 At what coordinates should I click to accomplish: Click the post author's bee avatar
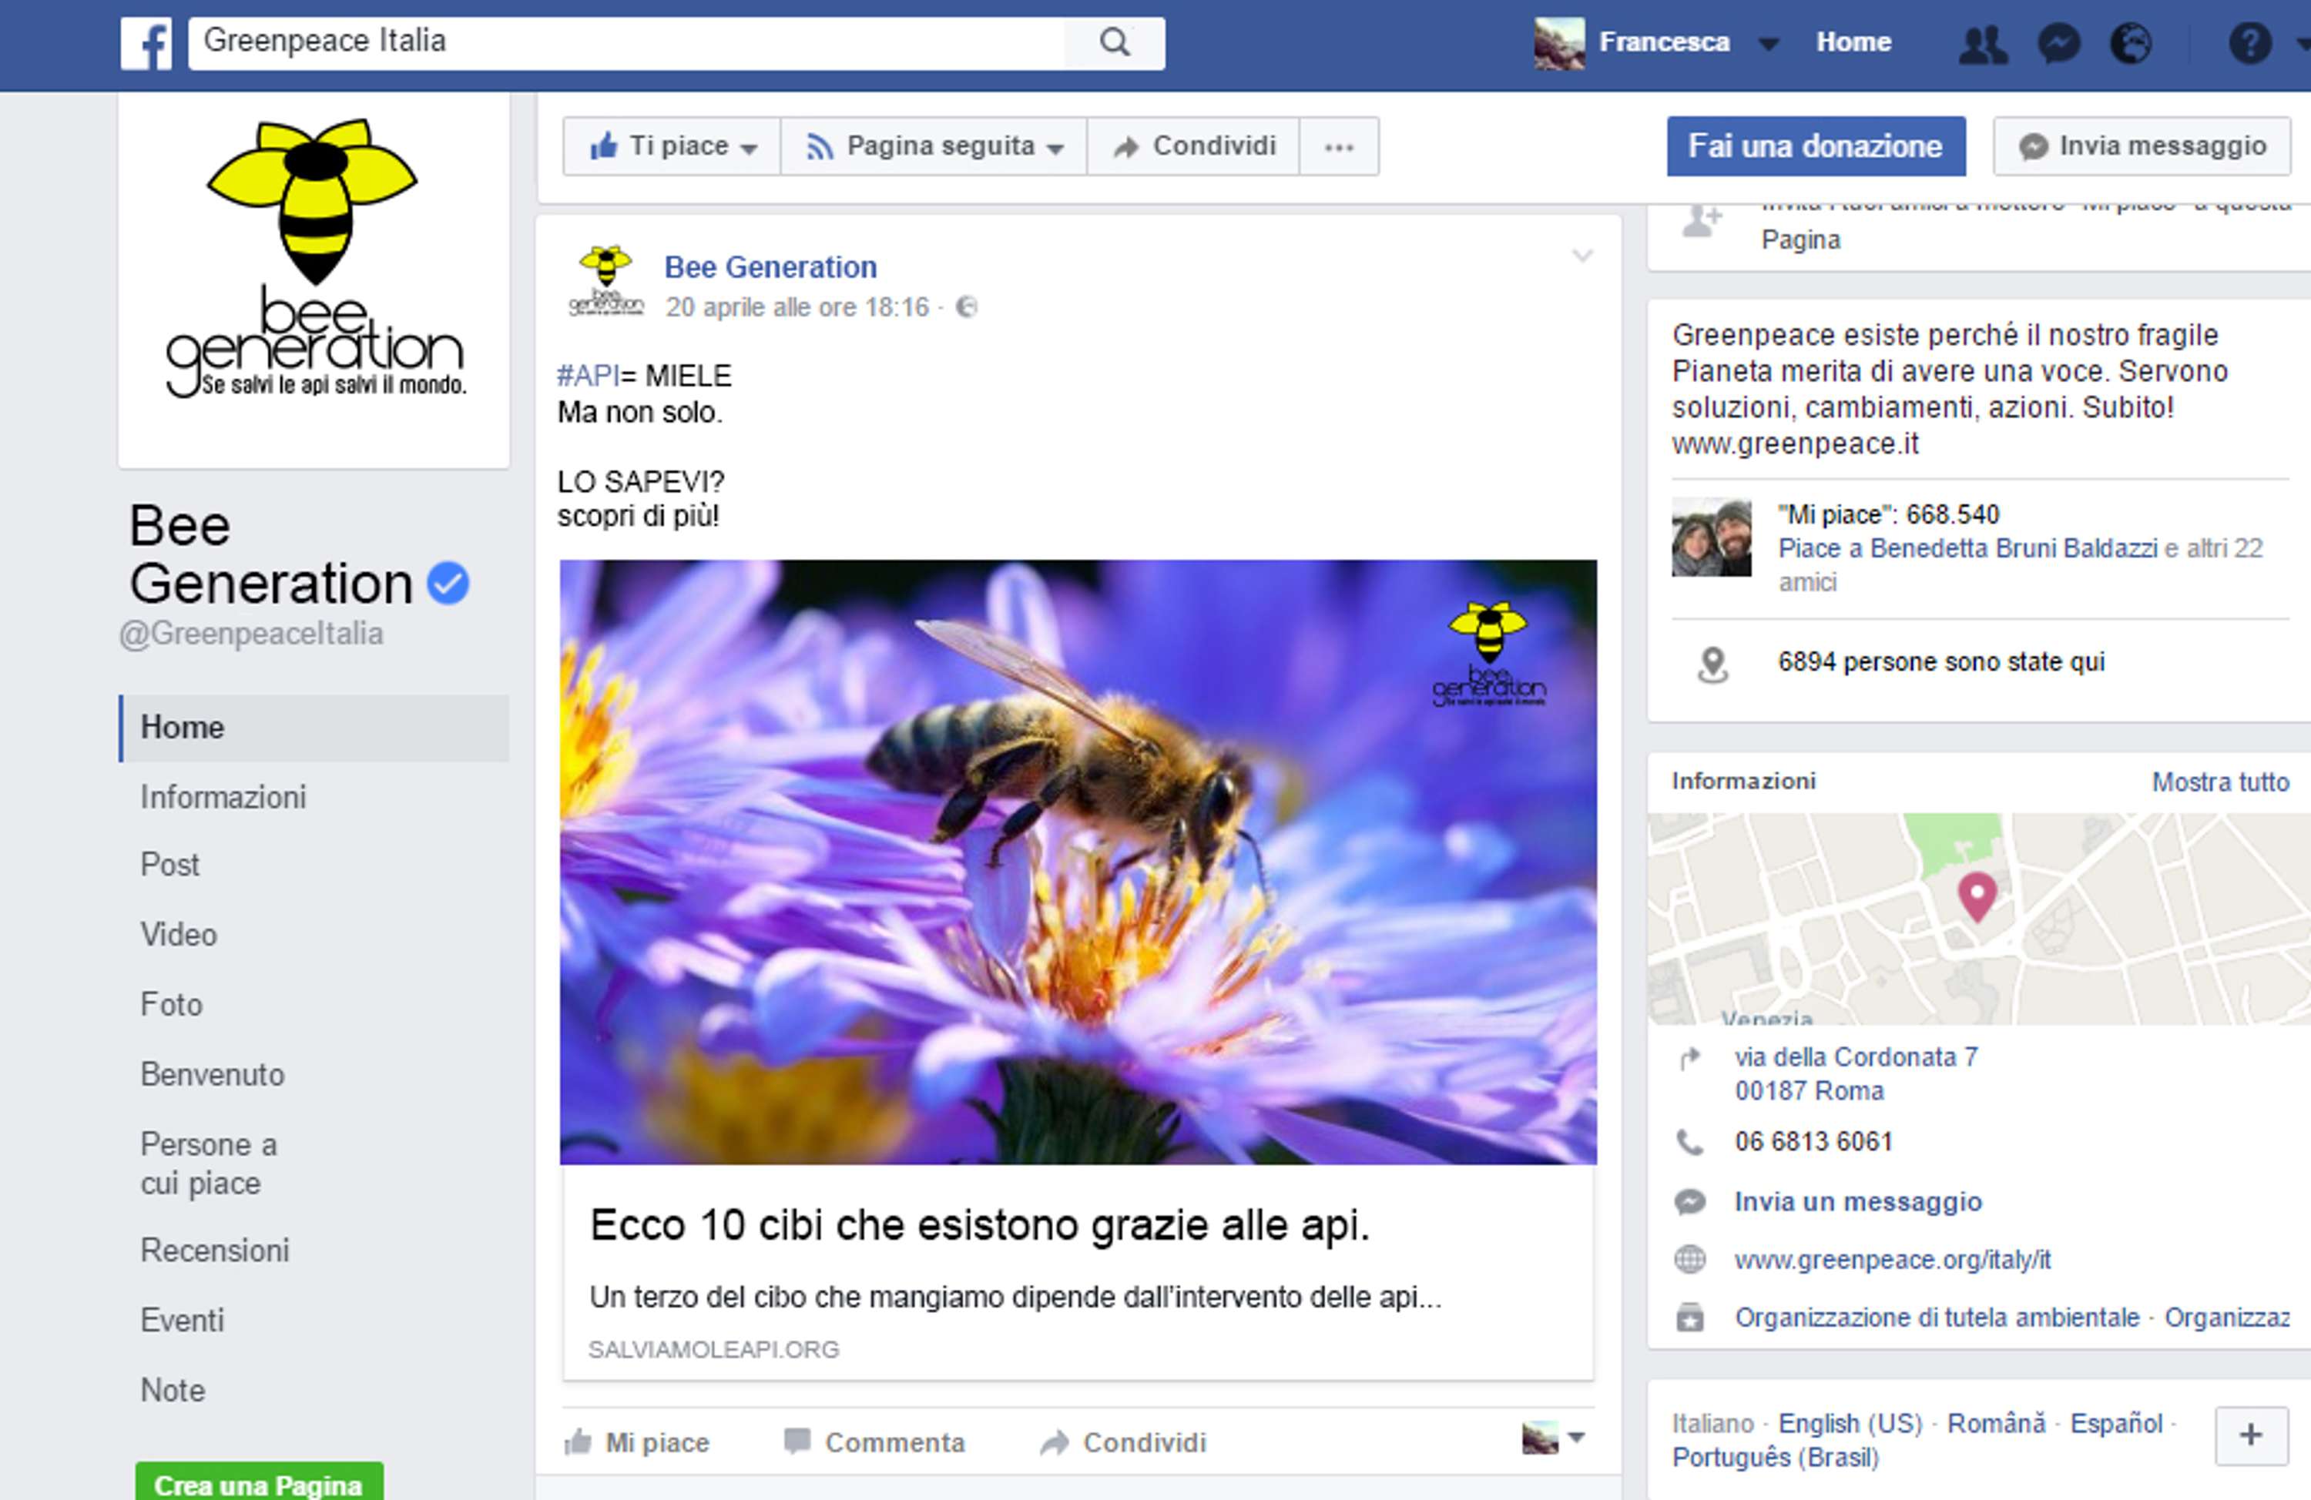click(606, 282)
